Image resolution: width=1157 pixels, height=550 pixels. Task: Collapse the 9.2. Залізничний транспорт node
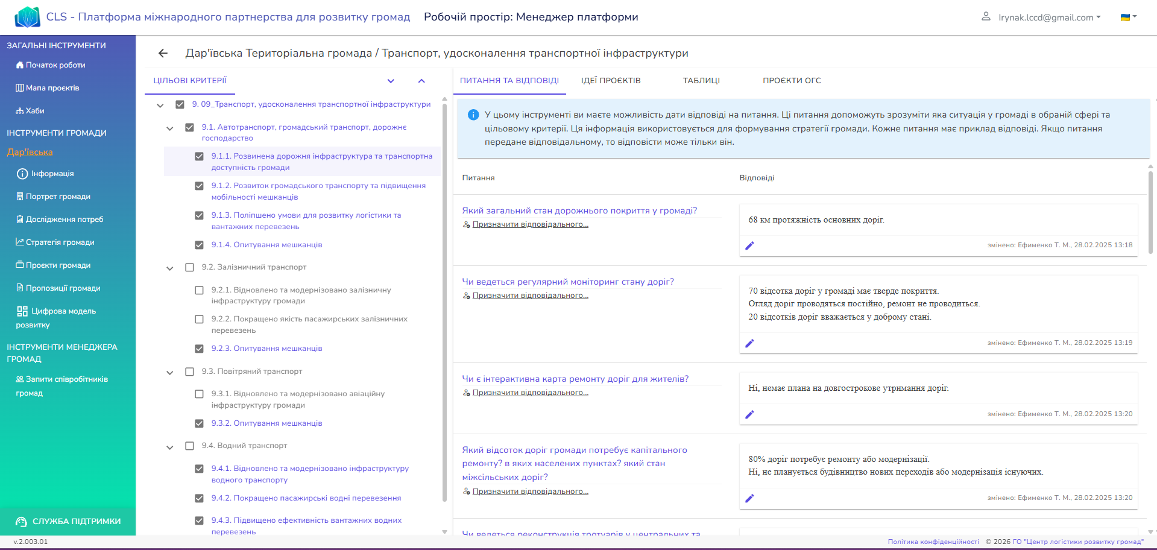pyautogui.click(x=169, y=268)
